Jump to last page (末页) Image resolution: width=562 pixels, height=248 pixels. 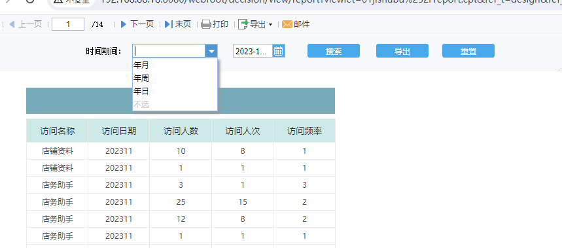(x=178, y=24)
